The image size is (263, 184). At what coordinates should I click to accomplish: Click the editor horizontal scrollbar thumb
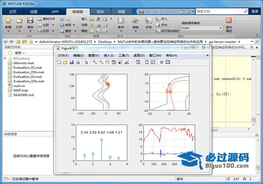click(214, 129)
